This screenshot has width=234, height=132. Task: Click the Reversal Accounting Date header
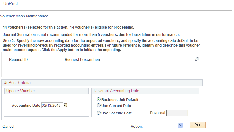tap(116, 91)
